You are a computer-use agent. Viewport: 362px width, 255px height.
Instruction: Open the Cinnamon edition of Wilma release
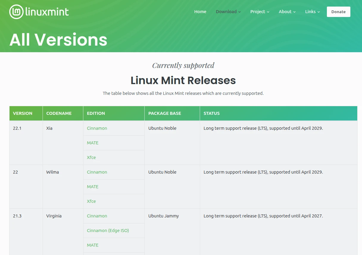tap(97, 172)
